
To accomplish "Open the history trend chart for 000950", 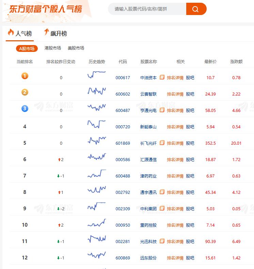I will (97, 223).
